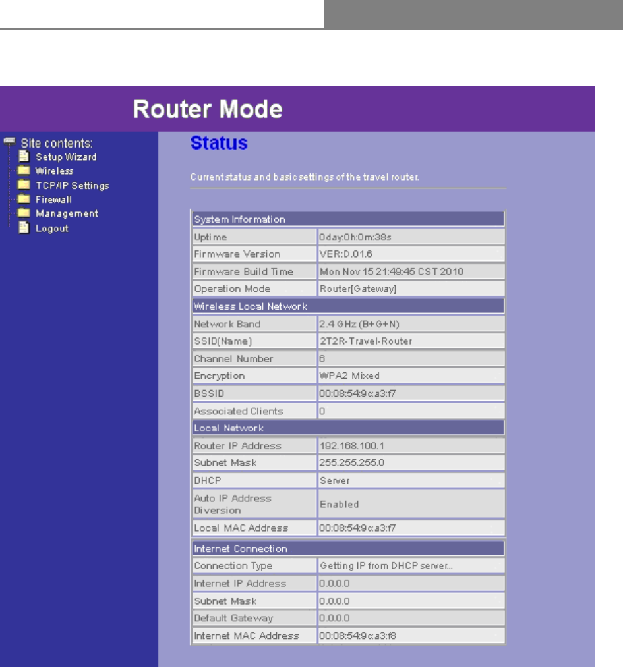Click the Connection Type label
This screenshot has width=623, height=668.
(x=233, y=566)
